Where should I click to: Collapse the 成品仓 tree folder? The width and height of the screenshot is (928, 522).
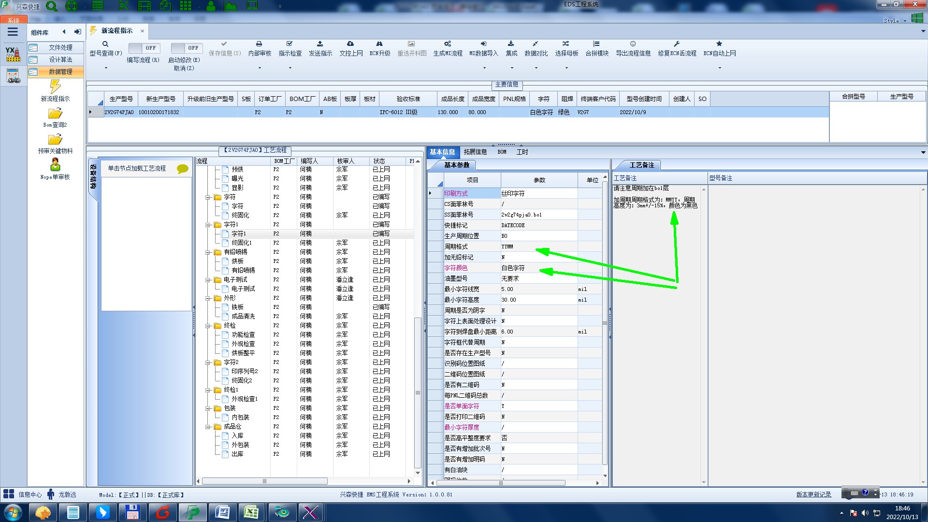point(208,427)
